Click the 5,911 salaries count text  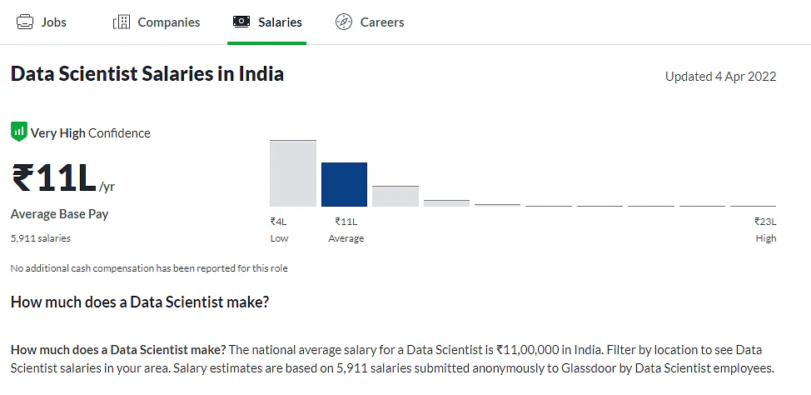pyautogui.click(x=41, y=238)
